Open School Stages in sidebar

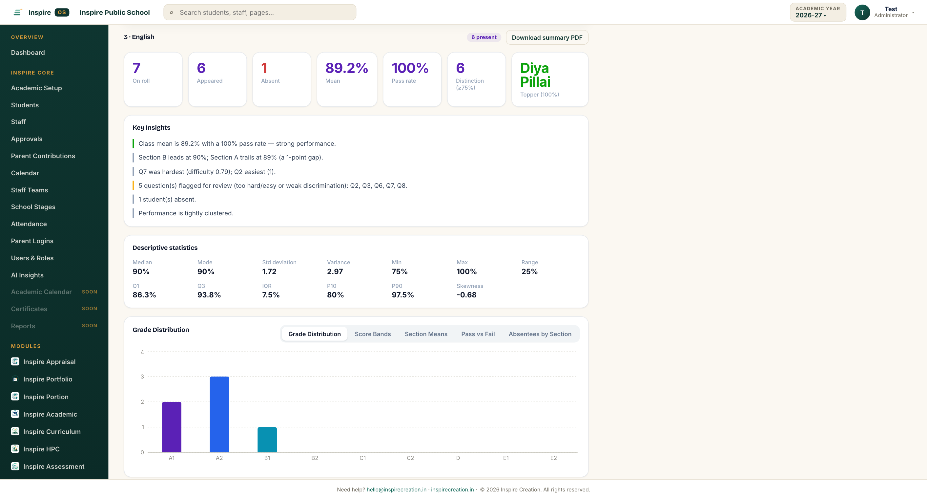33,206
